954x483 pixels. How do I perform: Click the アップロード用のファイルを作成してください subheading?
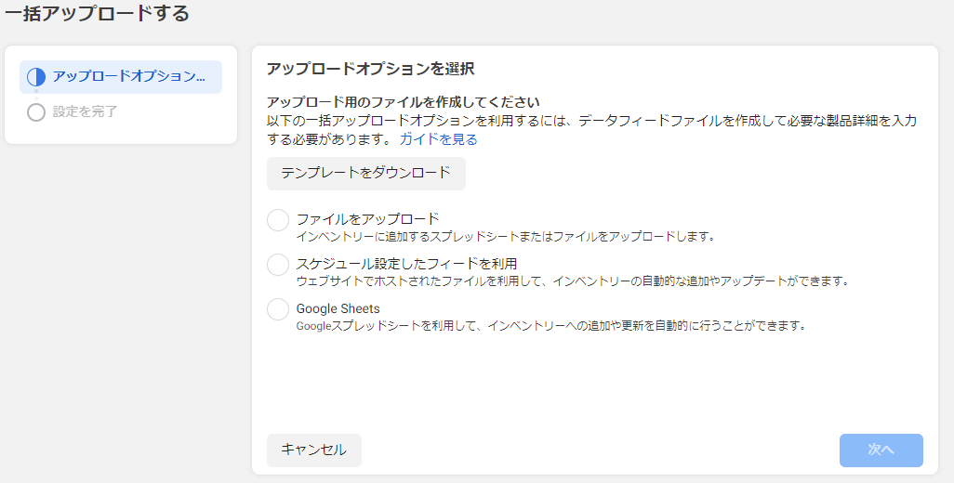pyautogui.click(x=404, y=101)
